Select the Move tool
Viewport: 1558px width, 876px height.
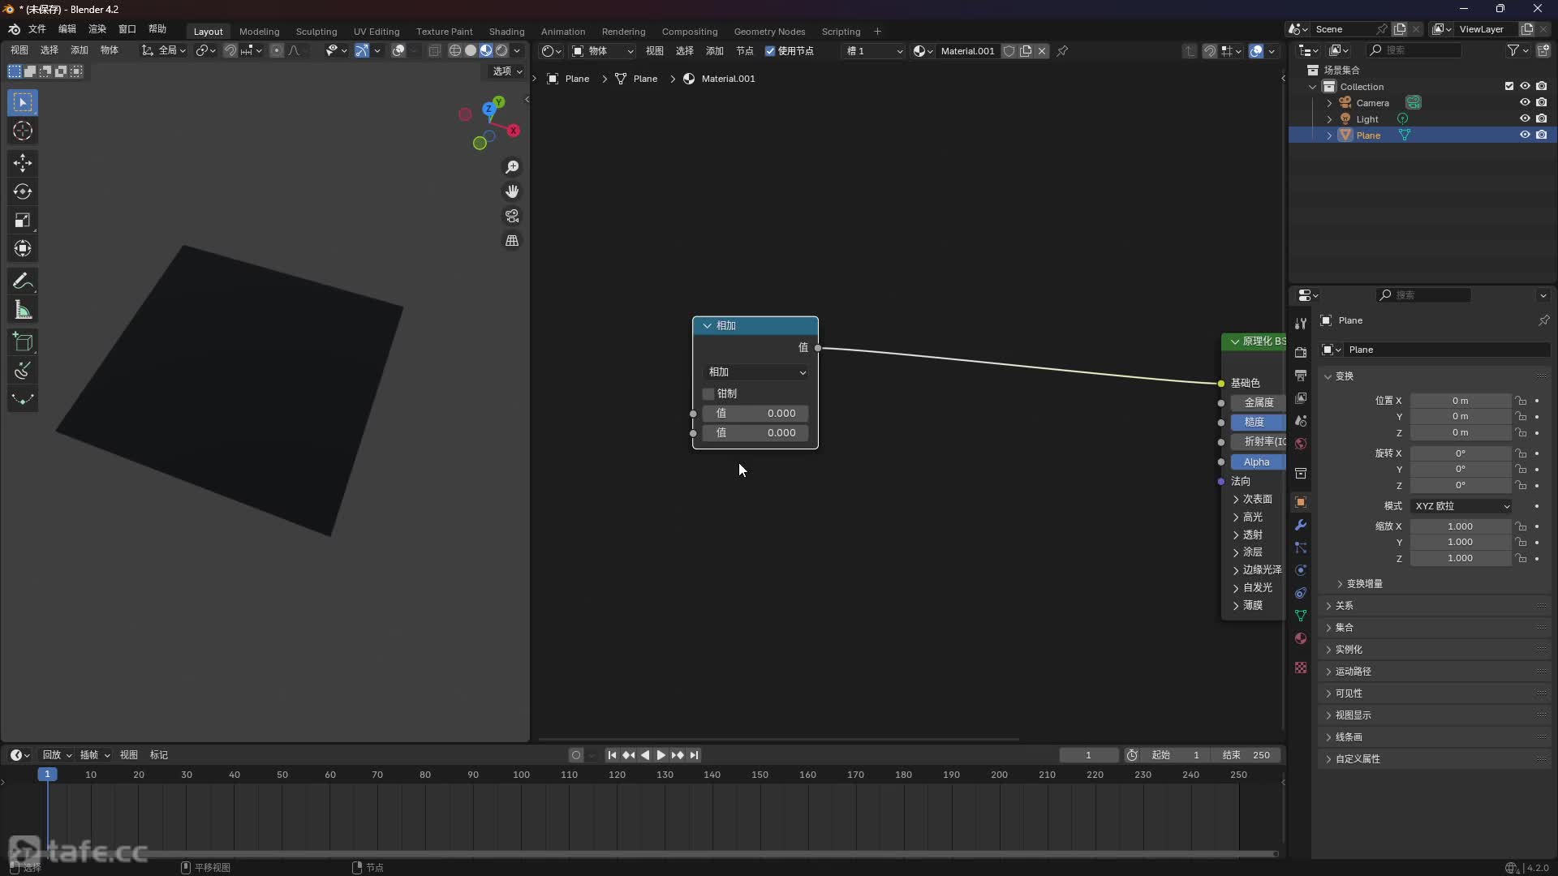[23, 163]
